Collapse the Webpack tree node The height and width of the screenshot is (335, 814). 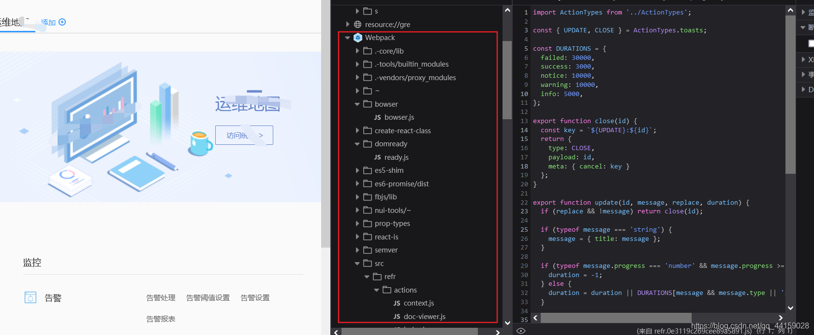coord(347,38)
